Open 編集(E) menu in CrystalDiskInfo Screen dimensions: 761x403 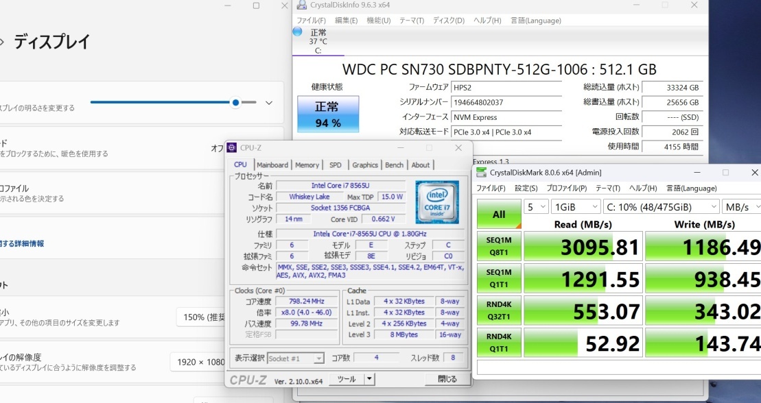(x=346, y=21)
